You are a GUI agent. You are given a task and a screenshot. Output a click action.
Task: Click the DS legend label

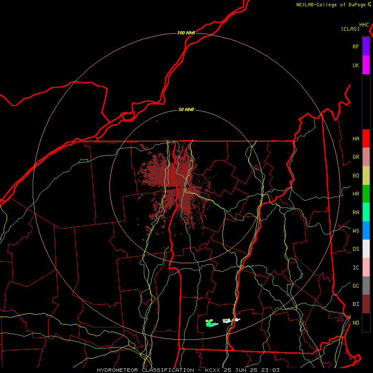356,249
